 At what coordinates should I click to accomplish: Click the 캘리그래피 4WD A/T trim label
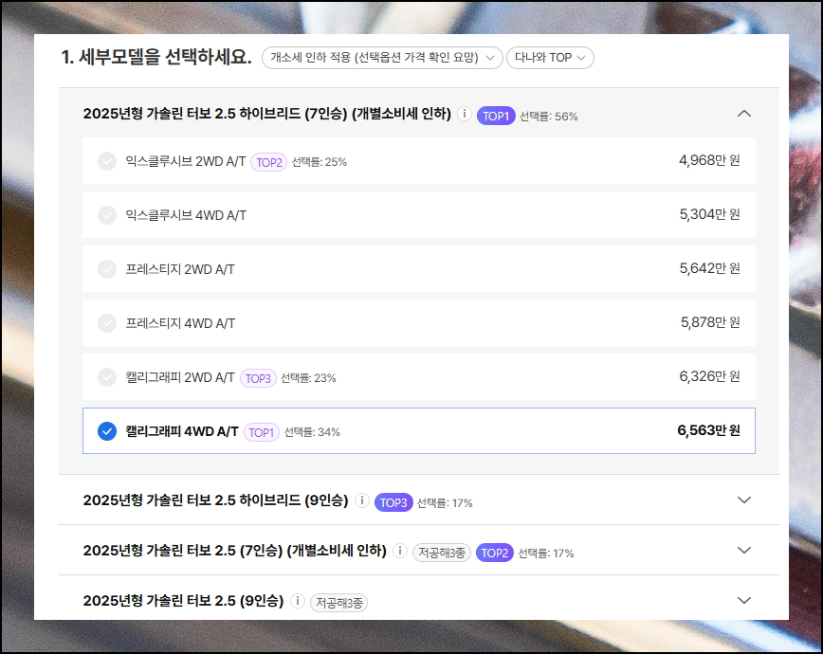click(182, 431)
